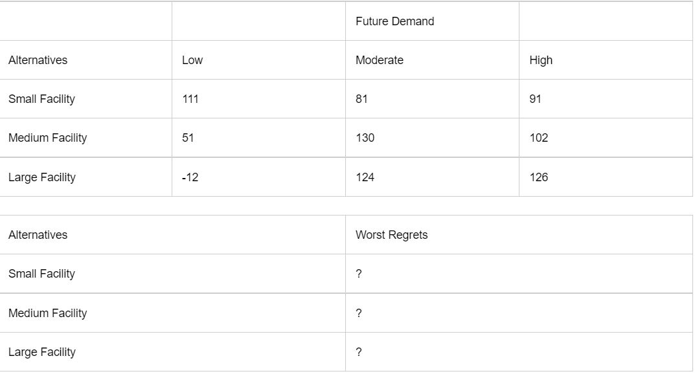
Task: Click the Large Facility moderate value 124
Action: tap(365, 177)
